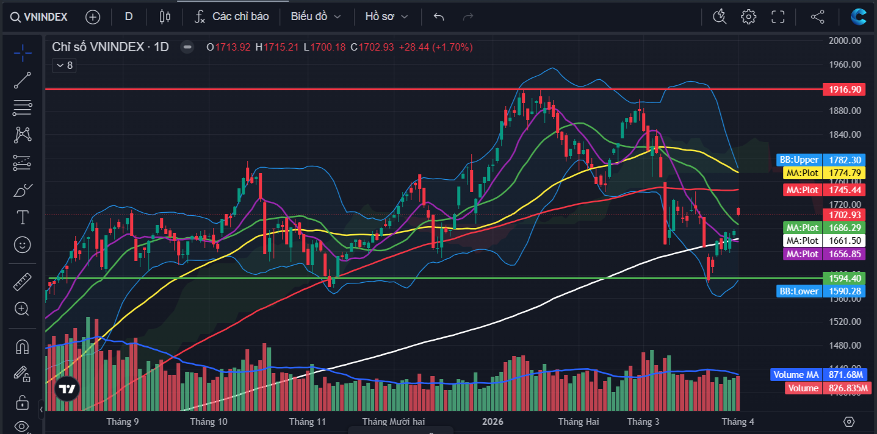This screenshot has width=877, height=434.
Task: Click the undo arrow button
Action: point(438,16)
